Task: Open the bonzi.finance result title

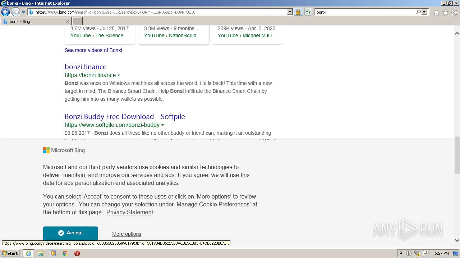Action: (x=86, y=67)
